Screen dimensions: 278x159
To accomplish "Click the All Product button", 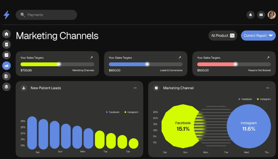I will tap(223, 36).
